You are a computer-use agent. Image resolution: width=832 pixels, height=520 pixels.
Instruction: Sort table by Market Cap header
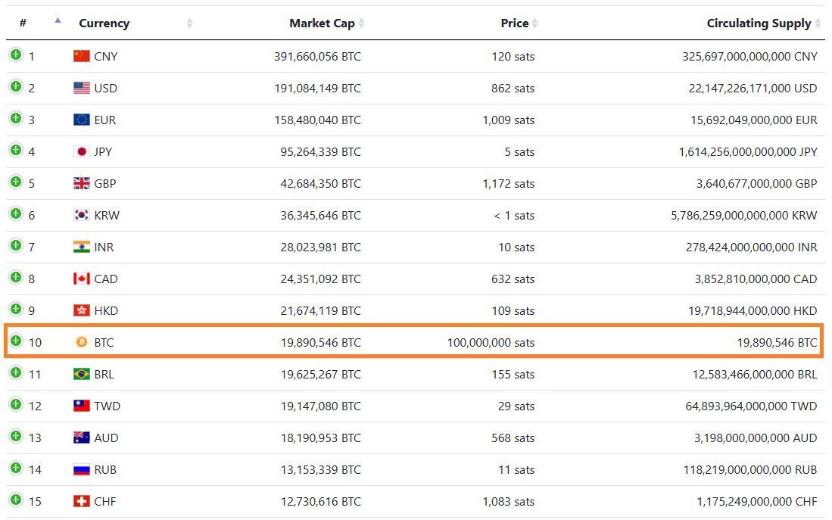pos(322,23)
